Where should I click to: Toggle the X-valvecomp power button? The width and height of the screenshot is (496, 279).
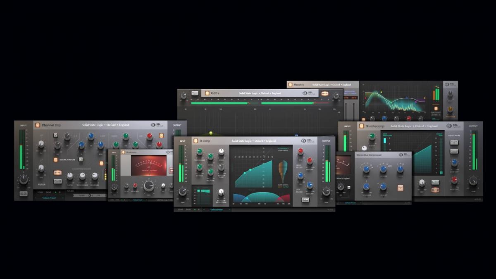[362, 126]
